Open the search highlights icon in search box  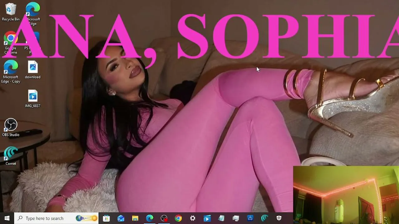click(86, 218)
